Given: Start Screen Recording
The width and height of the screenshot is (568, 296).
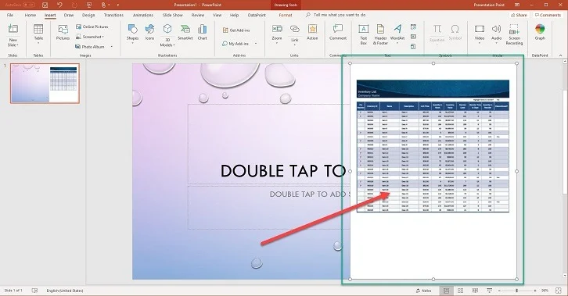Looking at the screenshot, I should [x=514, y=34].
